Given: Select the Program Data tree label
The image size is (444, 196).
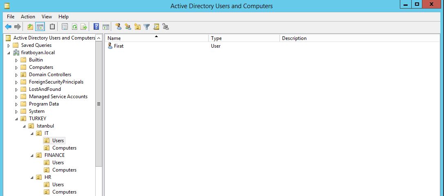Looking at the screenshot, I should (44, 104).
